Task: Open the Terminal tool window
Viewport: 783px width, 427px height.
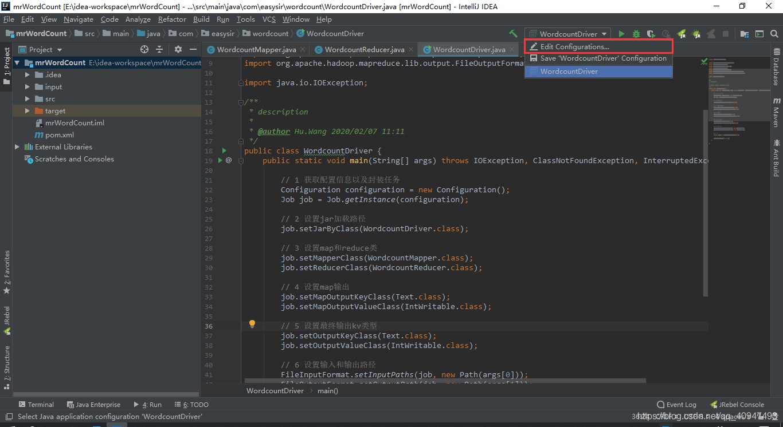Action: tap(36, 405)
